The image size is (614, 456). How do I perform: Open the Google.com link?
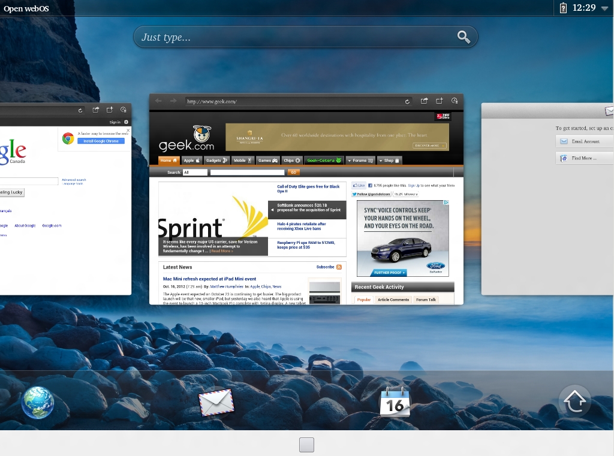point(52,225)
